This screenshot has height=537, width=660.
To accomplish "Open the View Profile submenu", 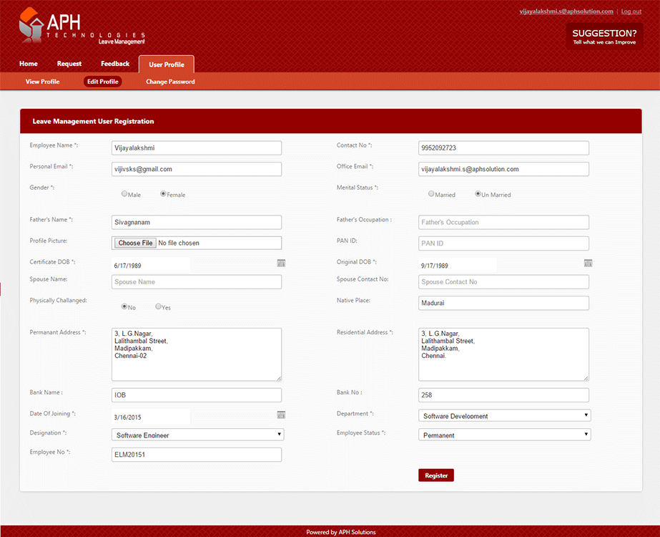I will 42,82.
